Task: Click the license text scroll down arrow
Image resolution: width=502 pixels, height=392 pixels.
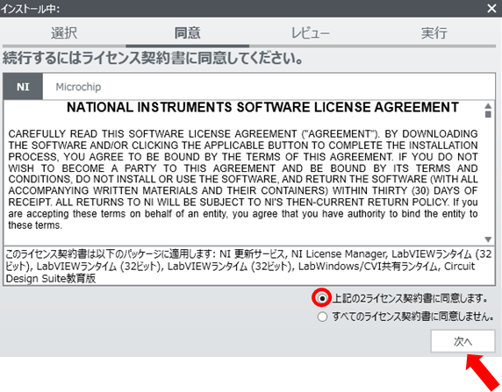Action: click(488, 239)
